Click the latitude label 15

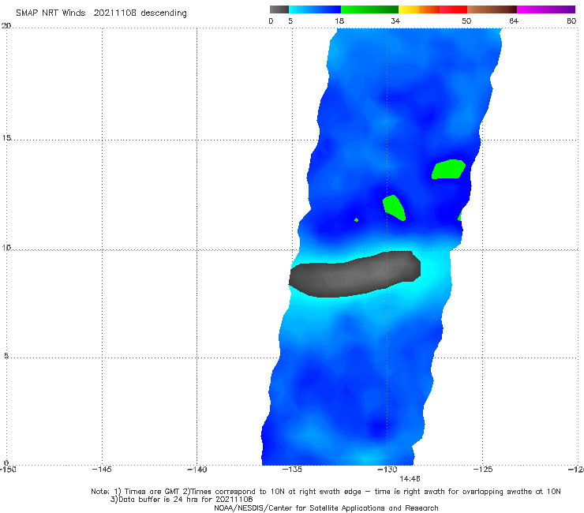[6, 138]
